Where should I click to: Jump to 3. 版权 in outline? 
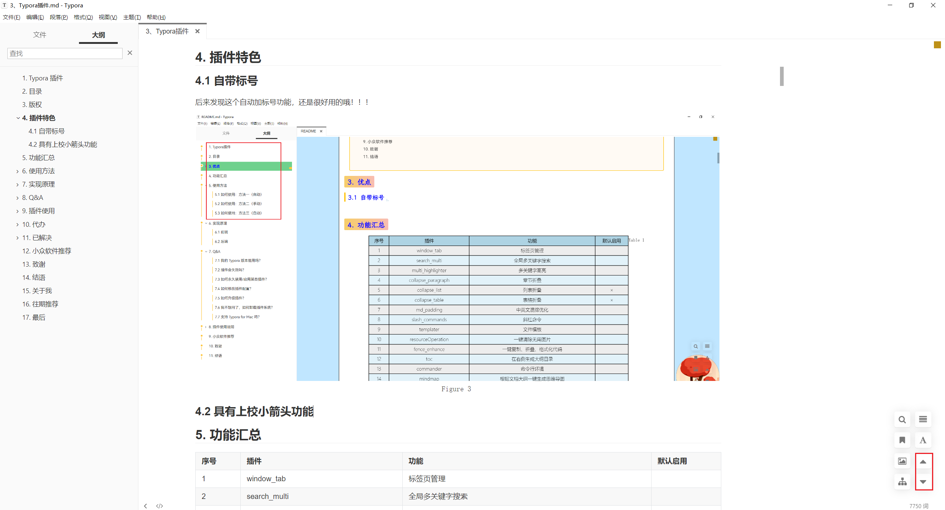point(32,105)
